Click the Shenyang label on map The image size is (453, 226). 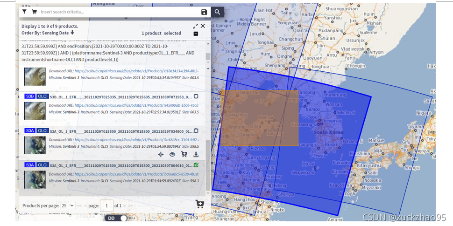coord(276,65)
